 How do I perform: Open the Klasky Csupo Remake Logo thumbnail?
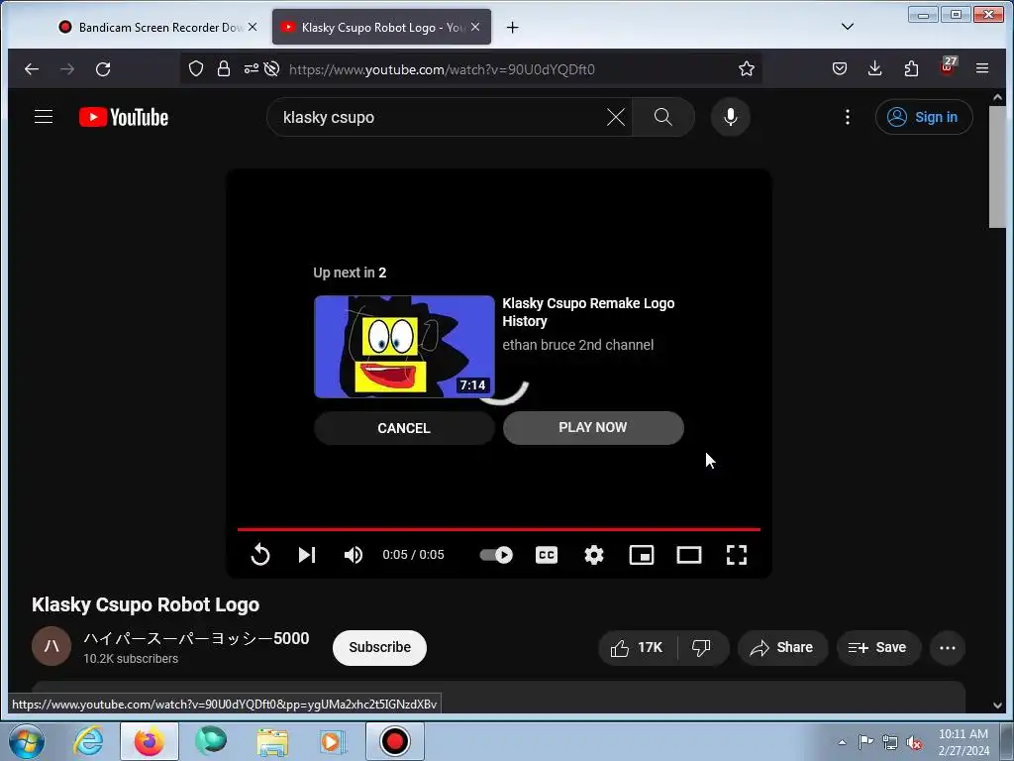point(404,347)
